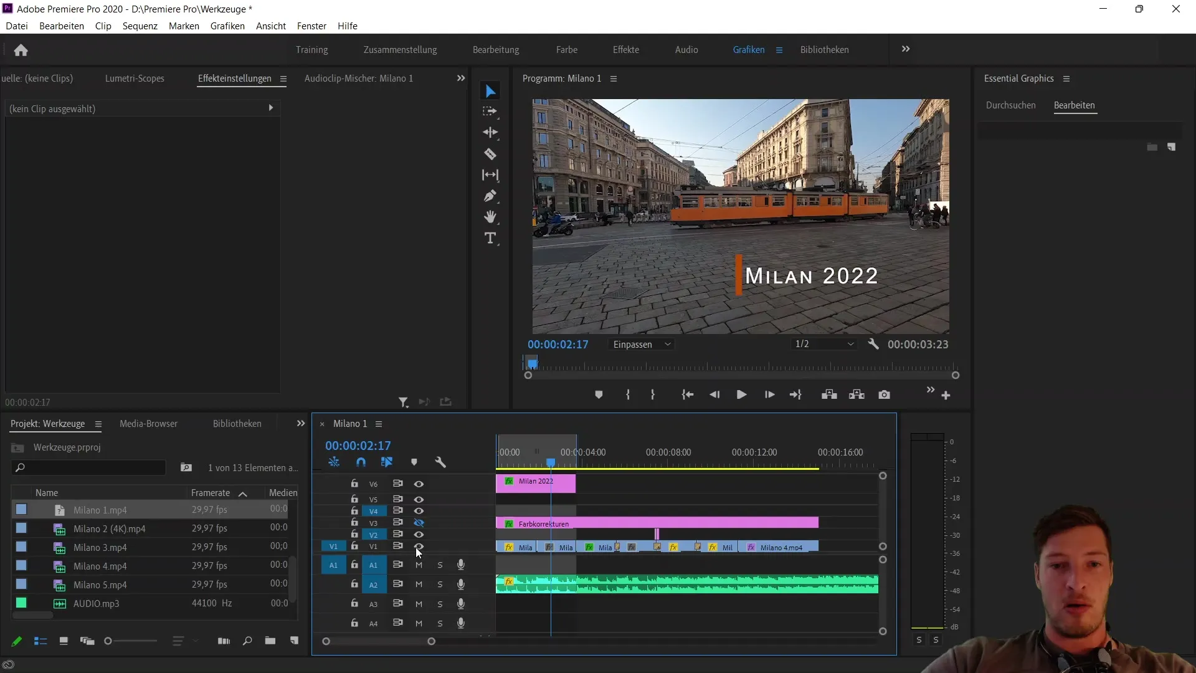The image size is (1196, 673).
Task: Toggle timeline Snap magnet
Action: coord(361,462)
